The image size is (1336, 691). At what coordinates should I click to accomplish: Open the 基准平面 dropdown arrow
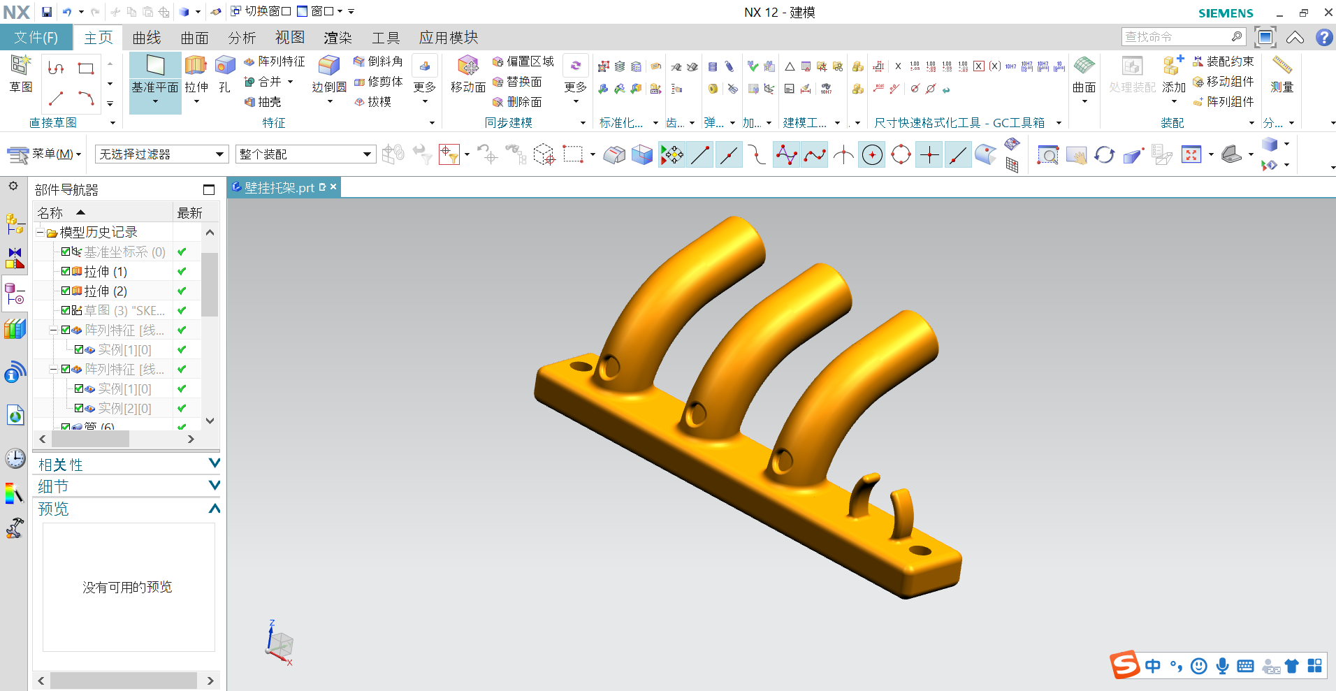(155, 103)
